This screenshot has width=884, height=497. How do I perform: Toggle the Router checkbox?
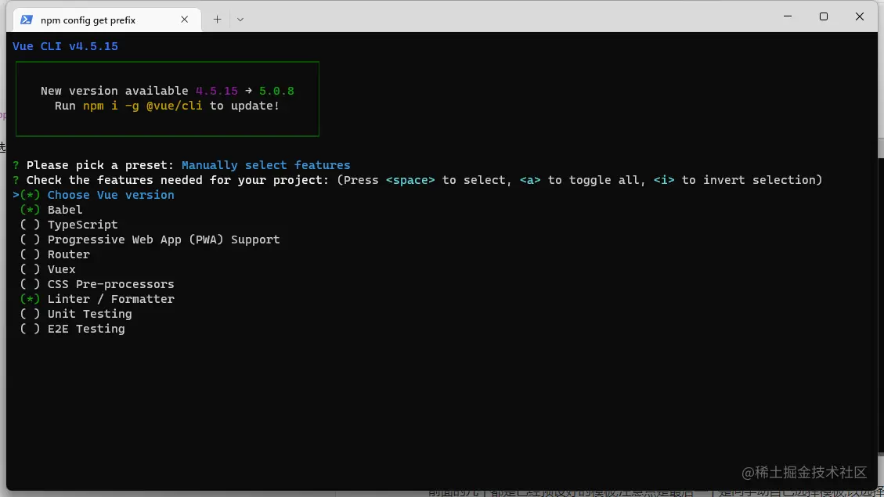pos(30,254)
